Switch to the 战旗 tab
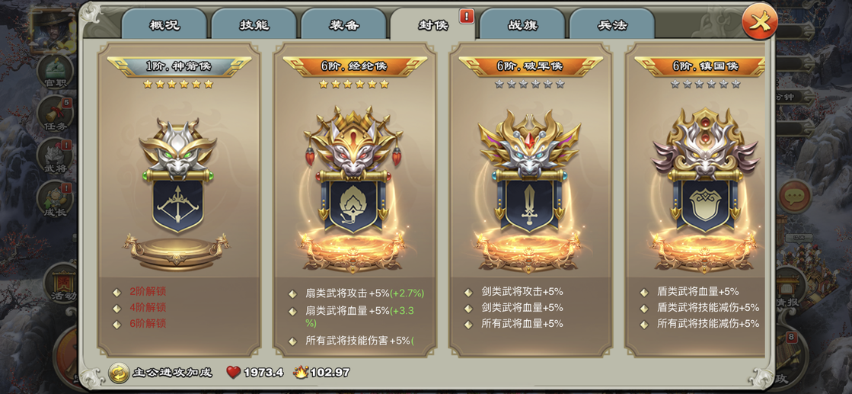 click(x=522, y=25)
